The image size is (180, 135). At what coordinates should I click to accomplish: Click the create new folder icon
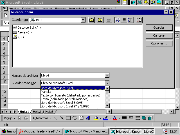click(x=100, y=20)
